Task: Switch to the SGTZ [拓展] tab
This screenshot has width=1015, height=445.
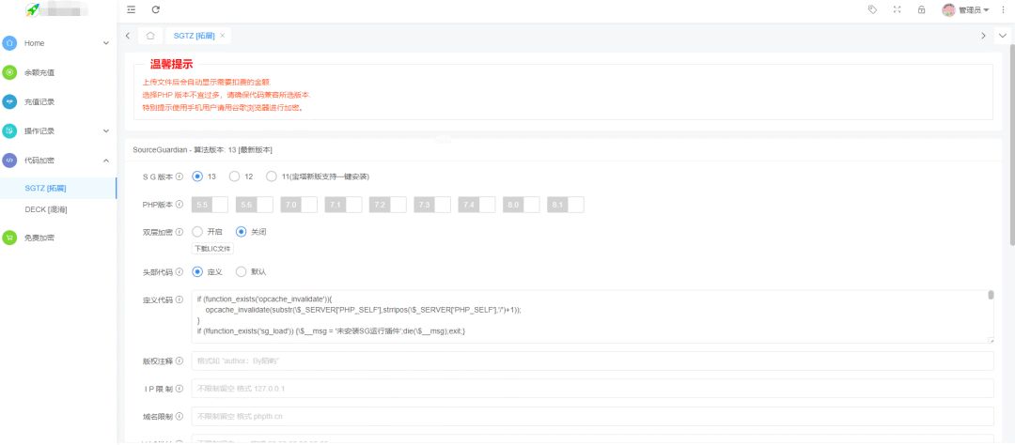Action: (194, 36)
